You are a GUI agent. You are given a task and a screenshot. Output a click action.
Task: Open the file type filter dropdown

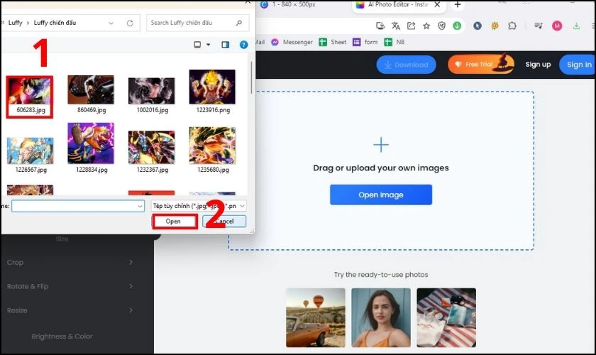199,206
